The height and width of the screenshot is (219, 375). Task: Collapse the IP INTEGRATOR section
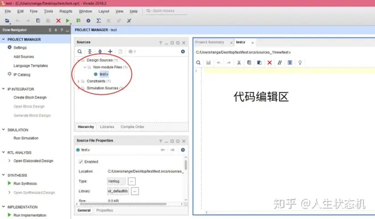(x=3, y=89)
